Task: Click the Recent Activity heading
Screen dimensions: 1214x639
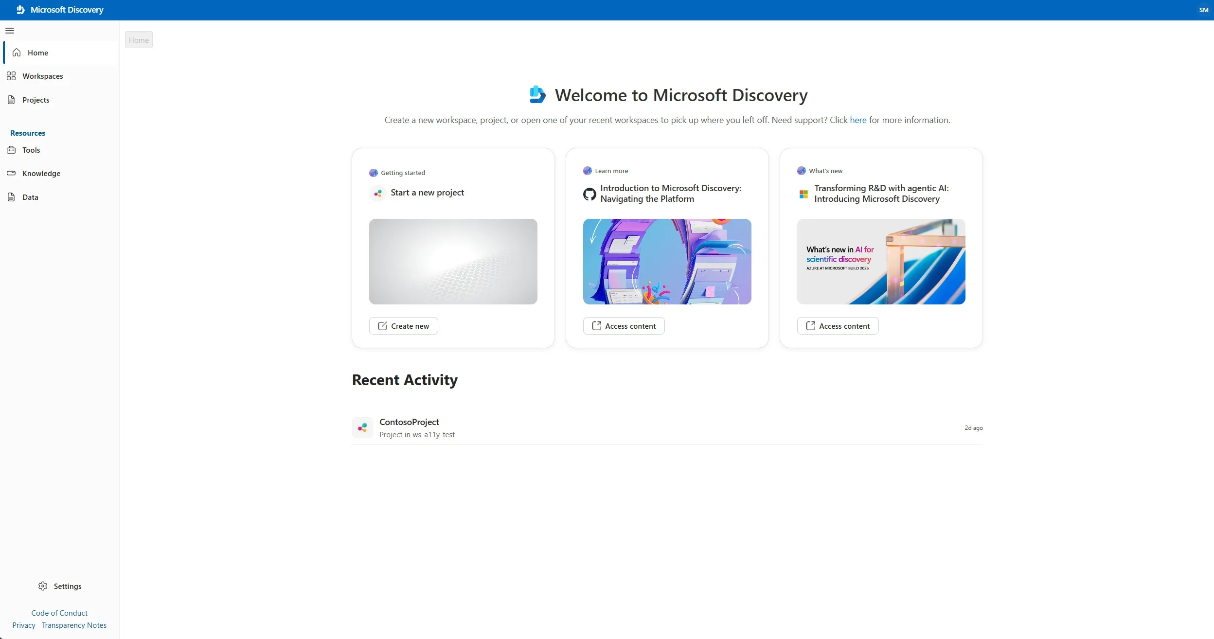Action: 405,380
